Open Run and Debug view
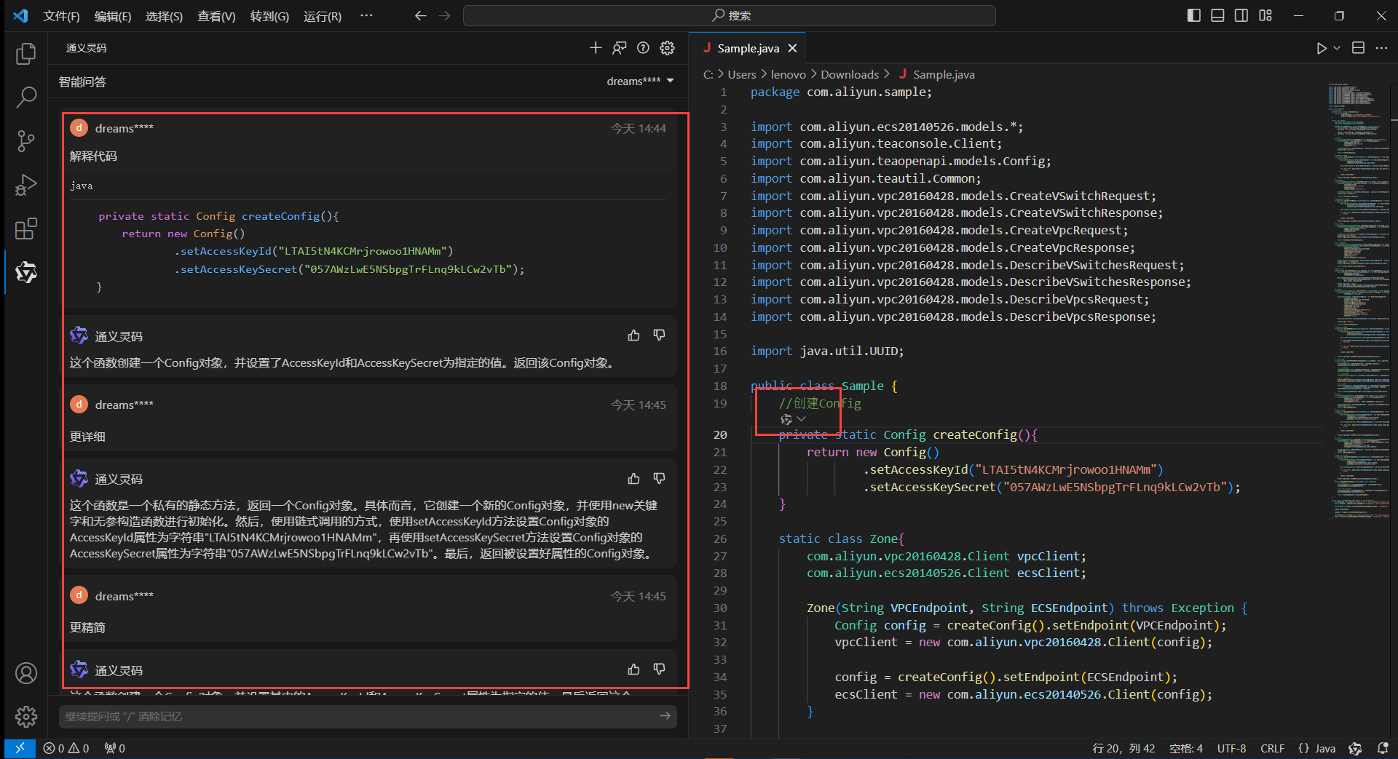Screen dimensions: 1398x759 26,185
